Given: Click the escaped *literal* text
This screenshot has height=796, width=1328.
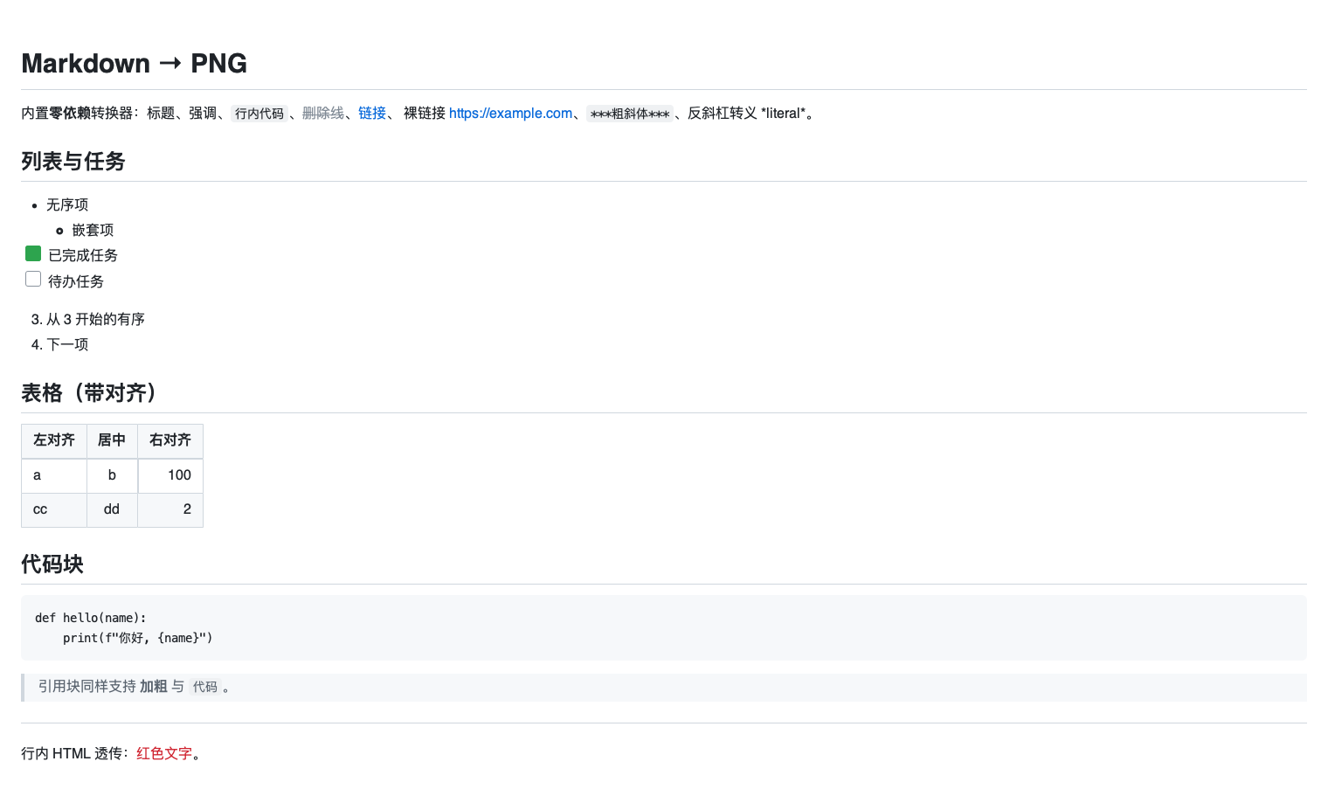Looking at the screenshot, I should [x=783, y=113].
